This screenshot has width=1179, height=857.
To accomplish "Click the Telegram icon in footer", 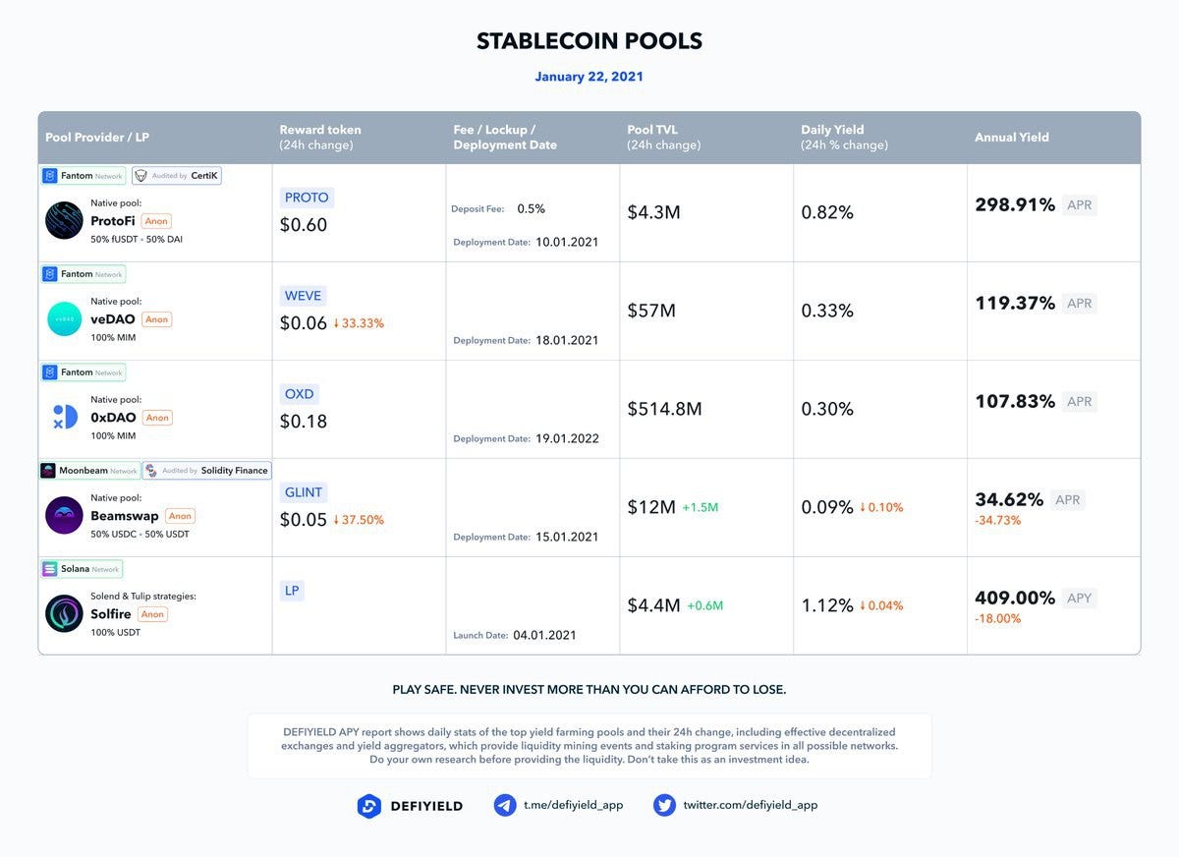I will pos(505,806).
